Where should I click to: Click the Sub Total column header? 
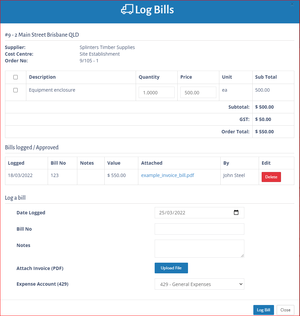click(x=266, y=77)
